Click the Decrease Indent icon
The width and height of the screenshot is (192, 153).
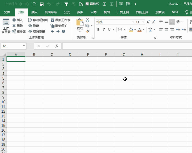pos(178,29)
